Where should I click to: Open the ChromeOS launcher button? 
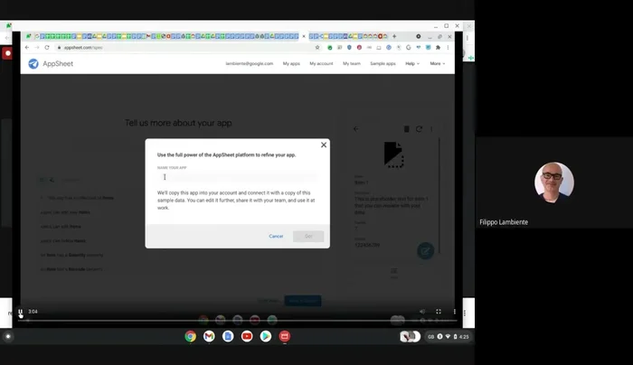[7, 336]
